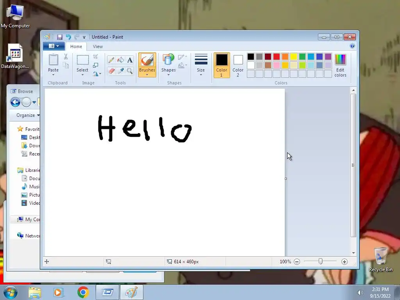Click the Zoom in plus button

pyautogui.click(x=345, y=261)
